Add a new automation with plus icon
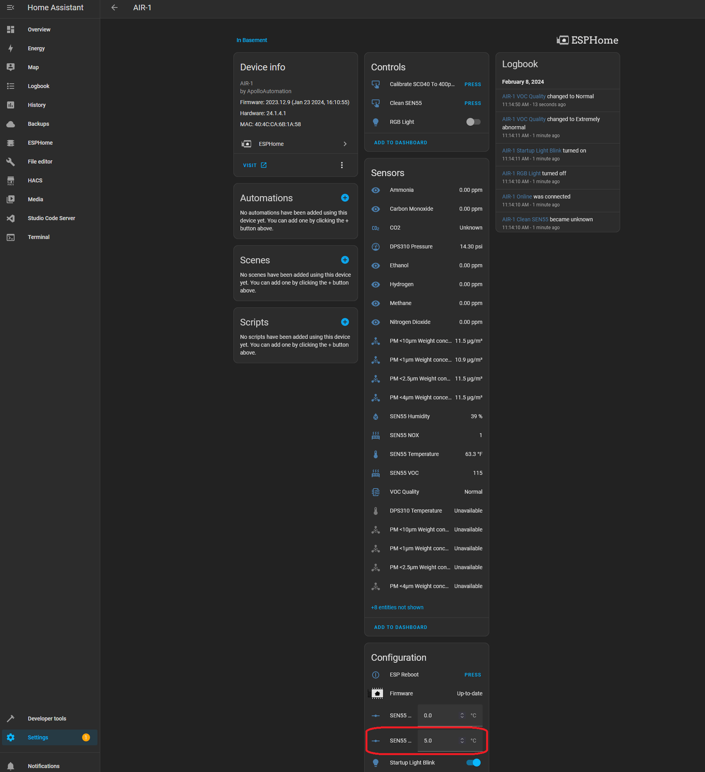The height and width of the screenshot is (772, 705). point(345,198)
